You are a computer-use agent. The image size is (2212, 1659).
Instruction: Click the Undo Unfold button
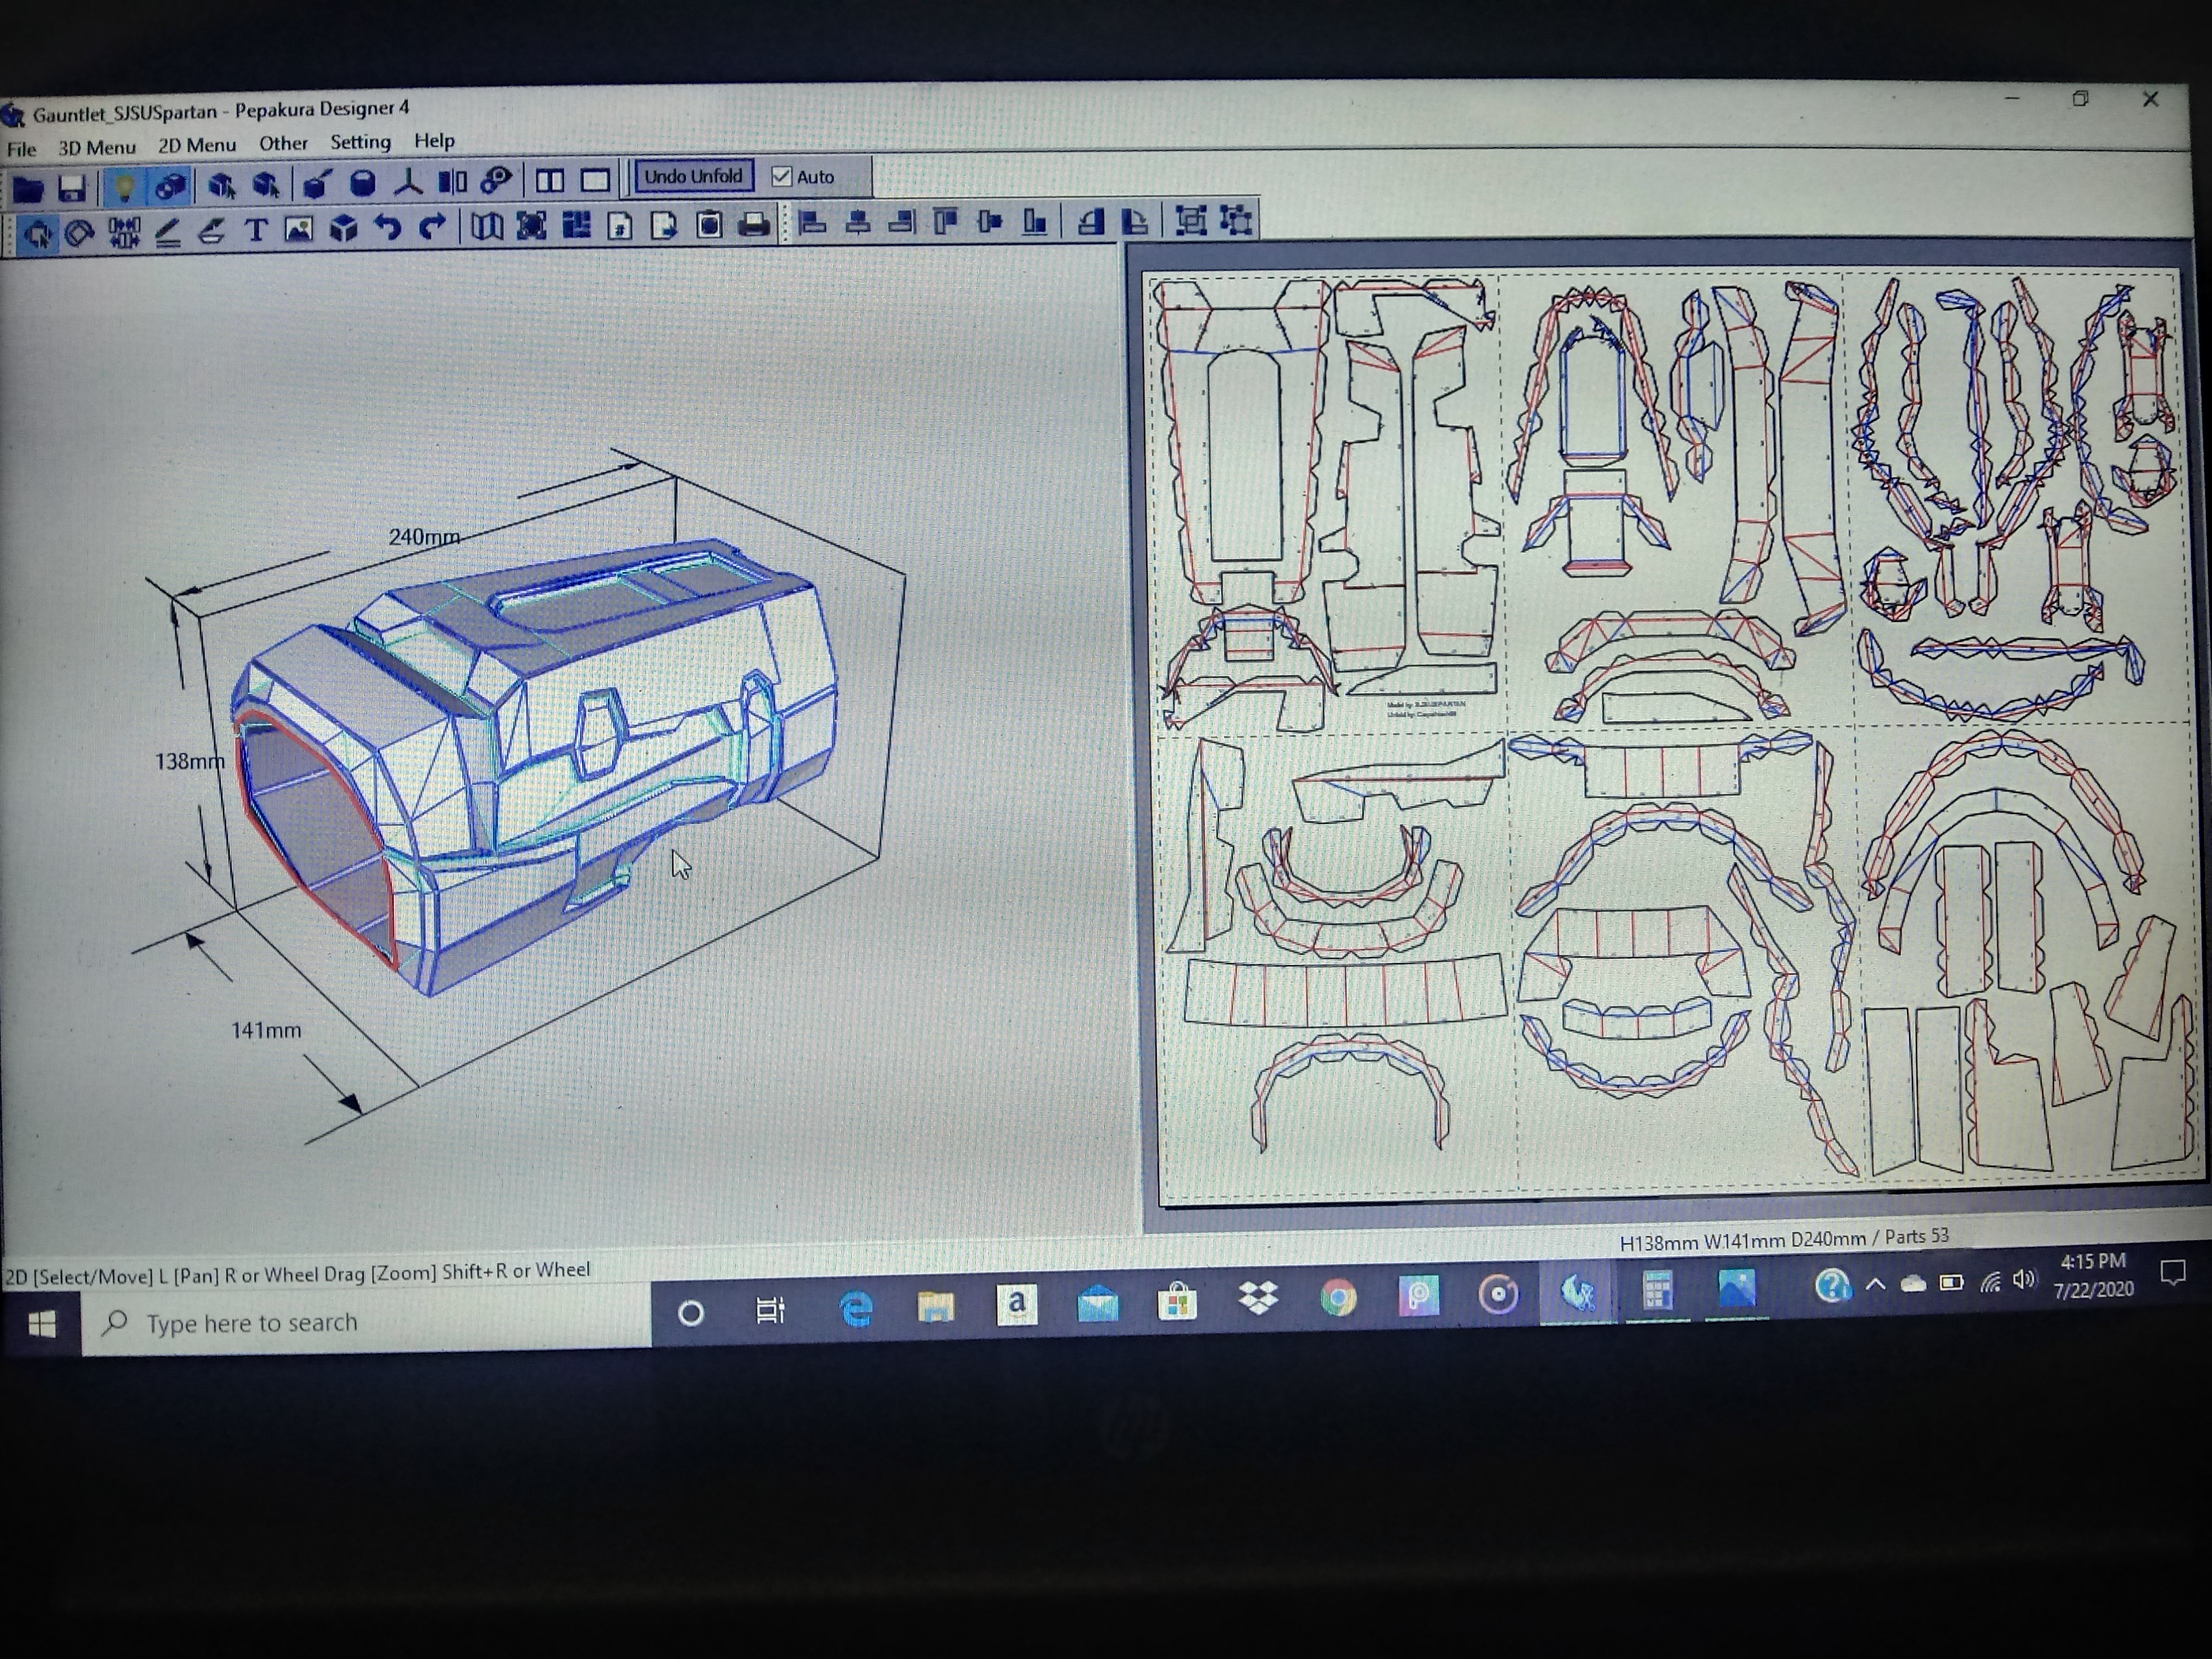(x=693, y=176)
